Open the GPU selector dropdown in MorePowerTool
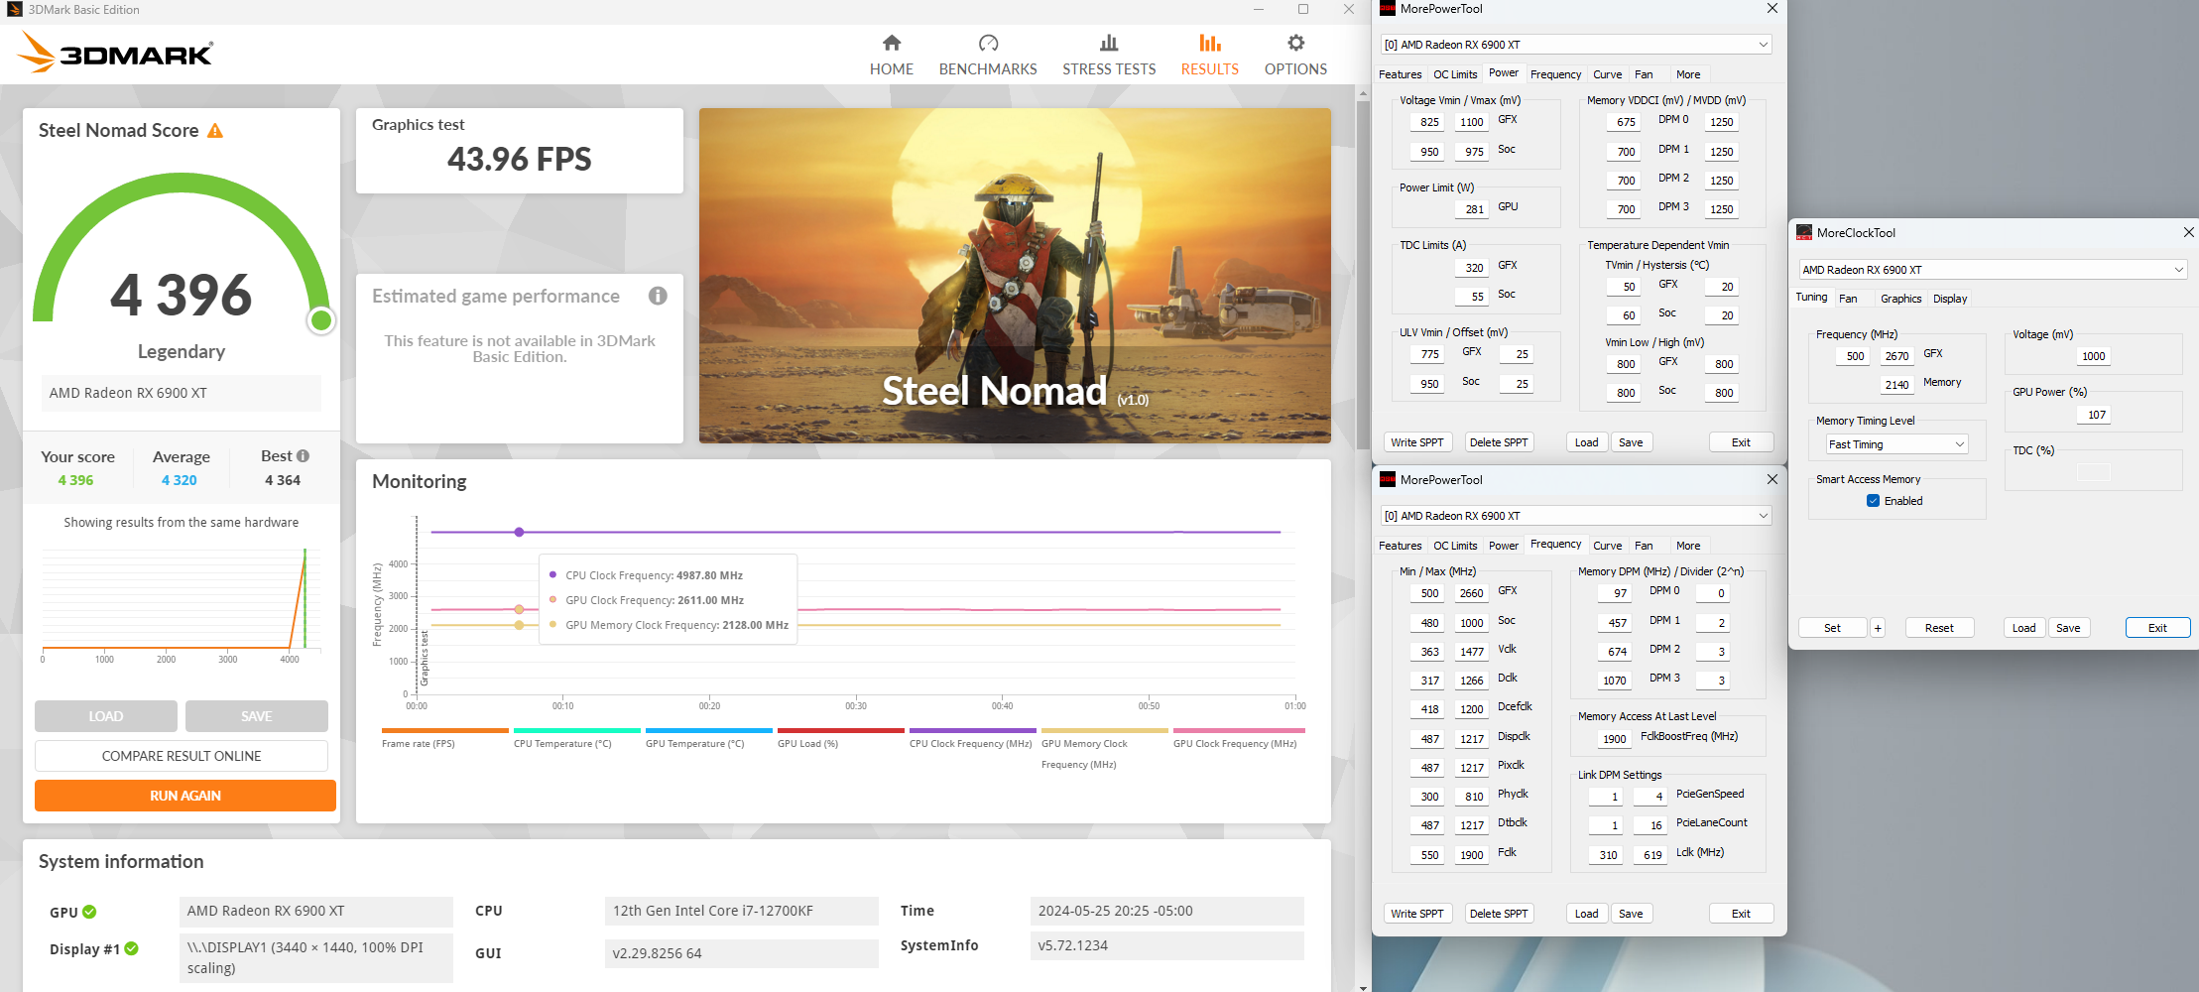This screenshot has width=2199, height=992. (1573, 44)
